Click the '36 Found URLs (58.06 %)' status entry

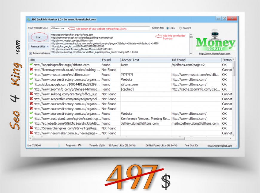122,145
